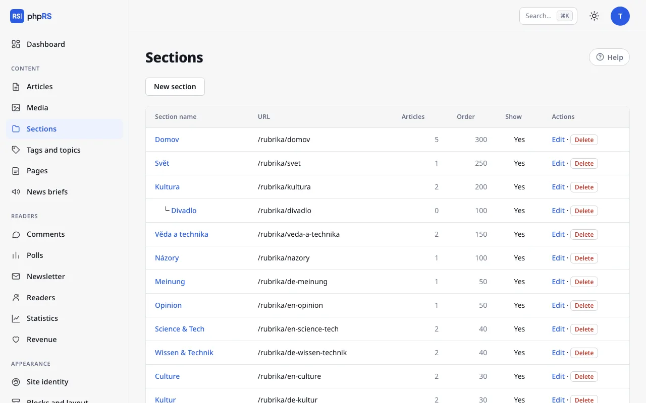Image resolution: width=646 pixels, height=403 pixels.
Task: Edit the Divadlo section
Action: (558, 211)
